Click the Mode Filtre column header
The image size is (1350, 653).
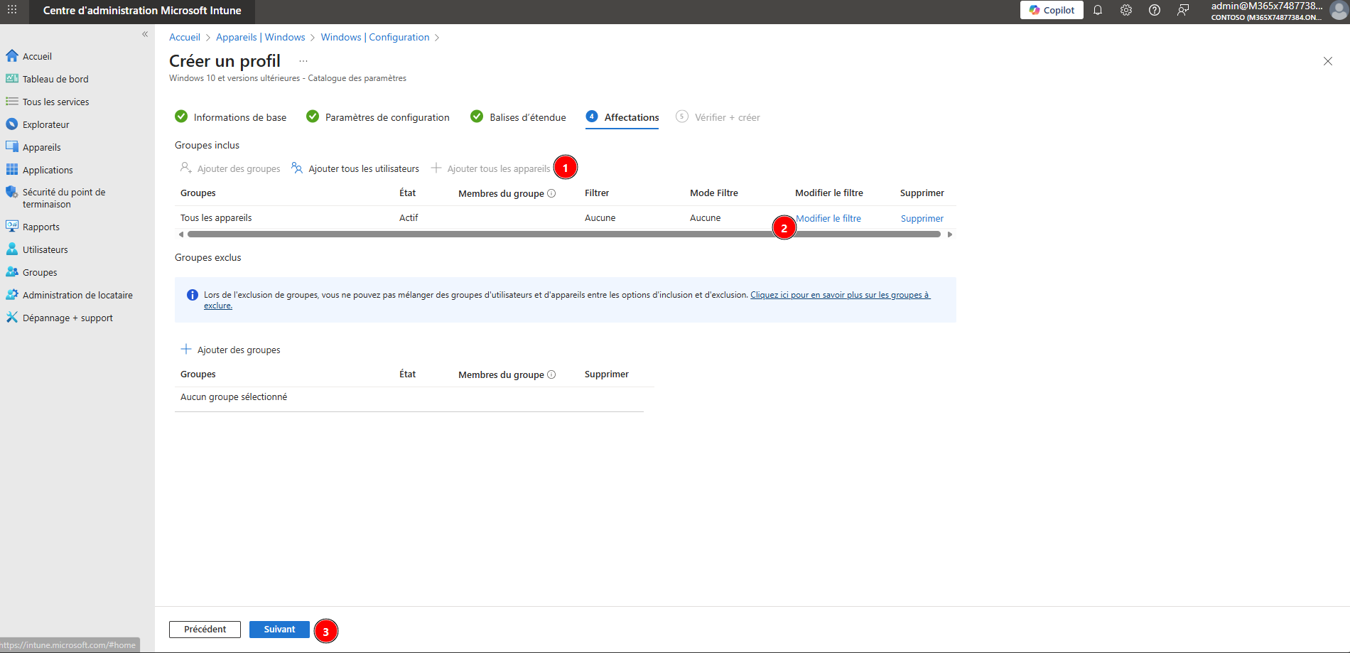click(714, 193)
